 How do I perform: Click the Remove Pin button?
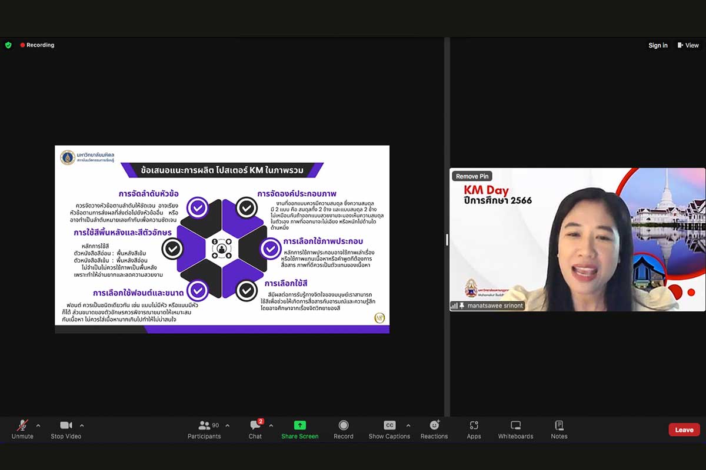click(472, 176)
